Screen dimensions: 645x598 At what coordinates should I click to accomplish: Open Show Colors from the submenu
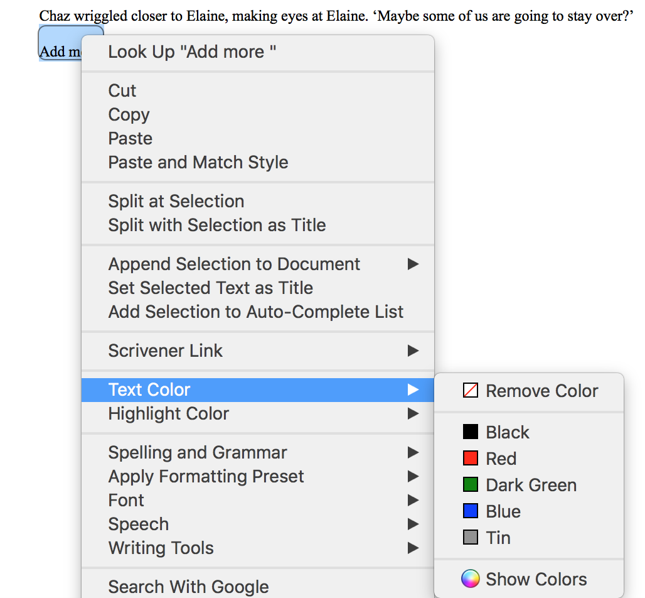point(529,579)
